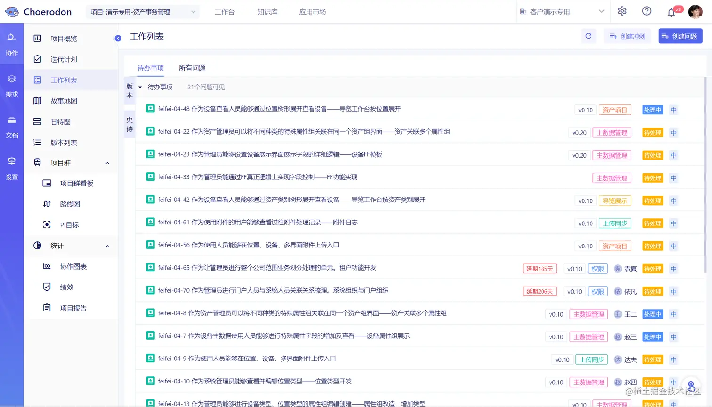Click 处理中 status tag on feifei-04-8
Image resolution: width=712 pixels, height=407 pixels.
[x=653, y=314]
